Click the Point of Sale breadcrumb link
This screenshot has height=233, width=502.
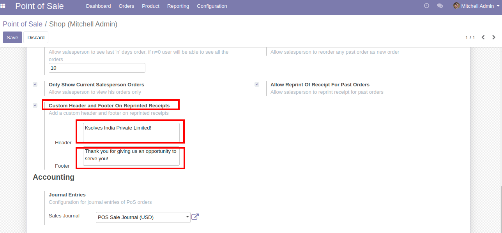click(x=23, y=24)
